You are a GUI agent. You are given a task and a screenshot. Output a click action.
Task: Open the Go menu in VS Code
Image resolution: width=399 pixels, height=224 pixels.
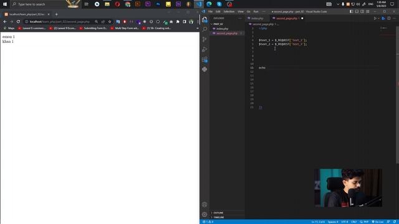click(x=248, y=11)
